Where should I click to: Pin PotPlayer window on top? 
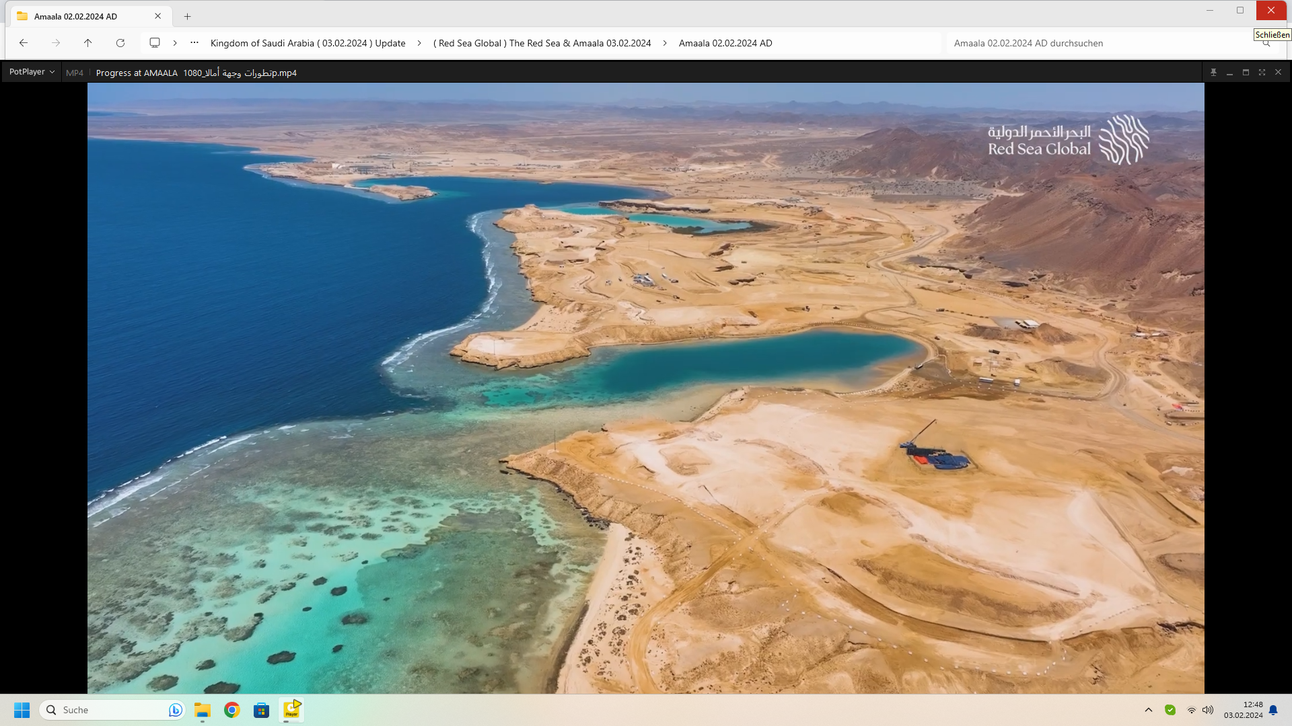(1213, 72)
